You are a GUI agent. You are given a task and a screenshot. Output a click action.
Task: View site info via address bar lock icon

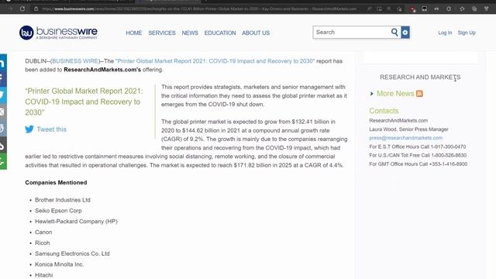coord(36,9)
